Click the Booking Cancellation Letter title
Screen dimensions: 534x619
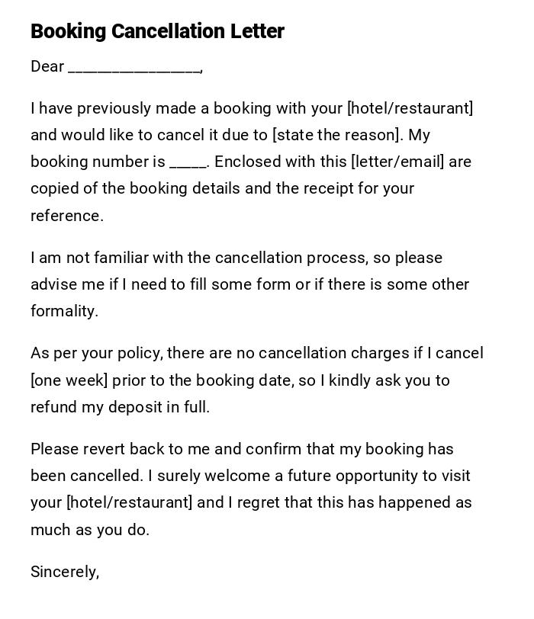point(157,31)
